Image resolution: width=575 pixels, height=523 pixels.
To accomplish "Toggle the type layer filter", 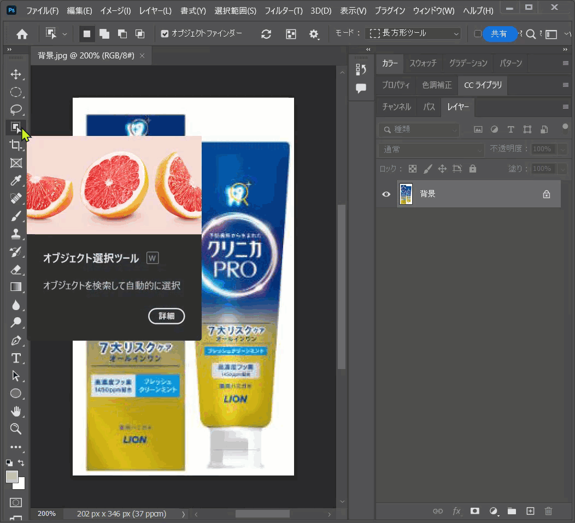I will 511,129.
